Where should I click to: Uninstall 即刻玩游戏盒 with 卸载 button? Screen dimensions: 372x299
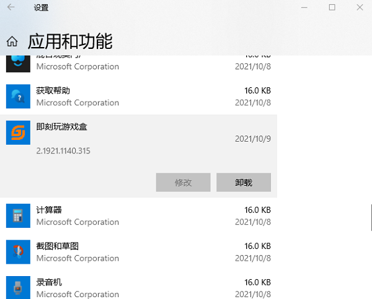(x=244, y=183)
